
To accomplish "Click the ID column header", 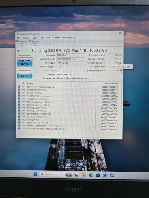I will pyautogui.click(x=24, y=83).
